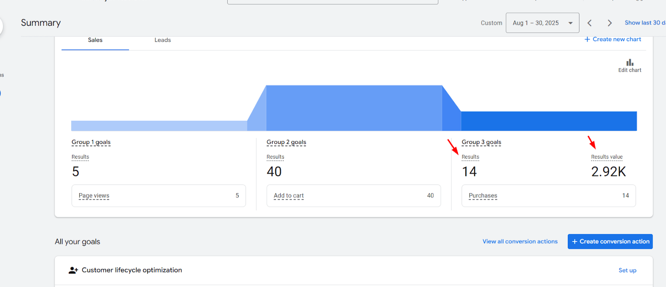Open View all conversion actions

(520, 242)
